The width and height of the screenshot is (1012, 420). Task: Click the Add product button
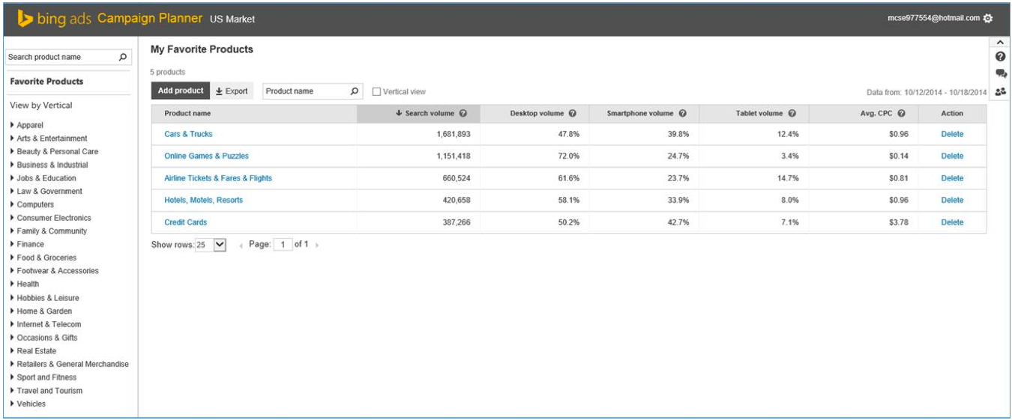click(x=181, y=91)
